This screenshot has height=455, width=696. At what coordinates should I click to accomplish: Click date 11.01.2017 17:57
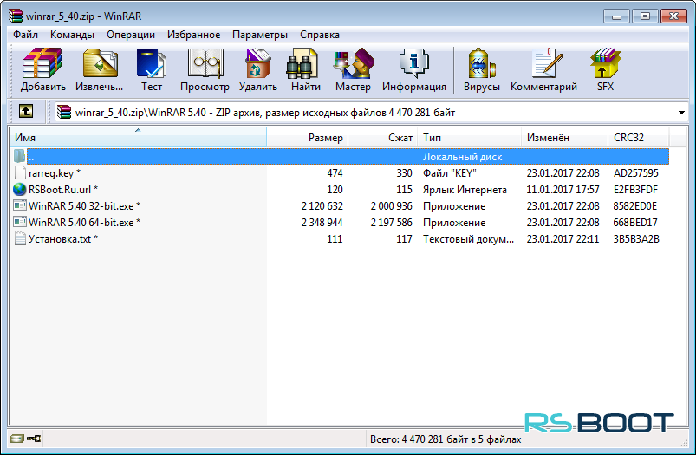[563, 190]
